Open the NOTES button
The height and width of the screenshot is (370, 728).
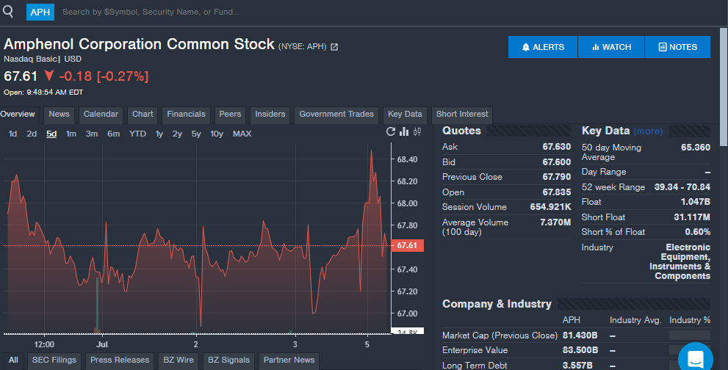point(677,47)
